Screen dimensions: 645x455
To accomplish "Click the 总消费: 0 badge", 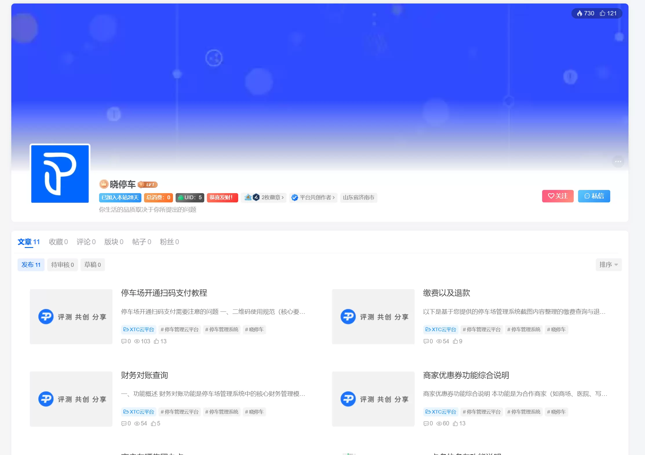I will point(158,197).
